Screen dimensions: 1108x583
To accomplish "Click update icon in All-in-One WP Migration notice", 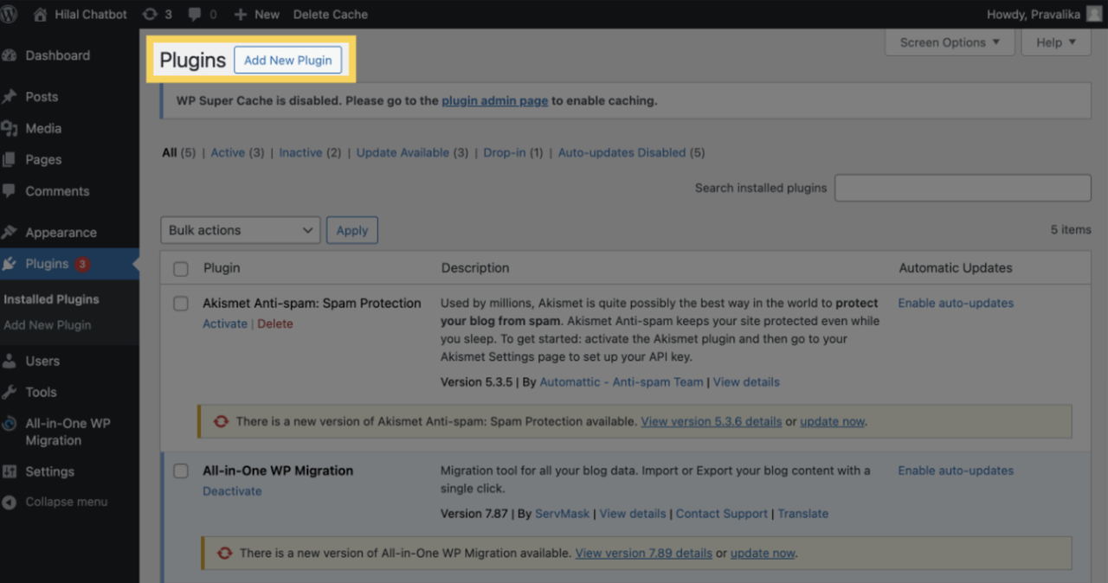I will pos(224,553).
